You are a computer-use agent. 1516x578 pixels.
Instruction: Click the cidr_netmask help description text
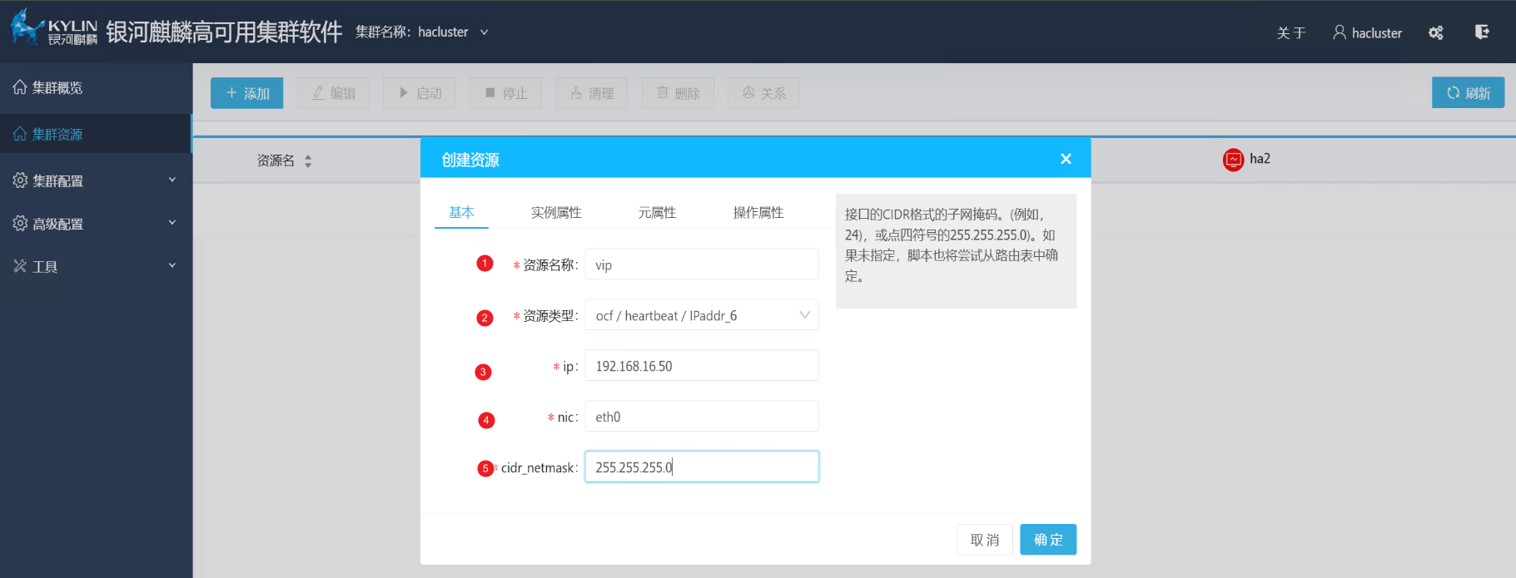click(952, 245)
